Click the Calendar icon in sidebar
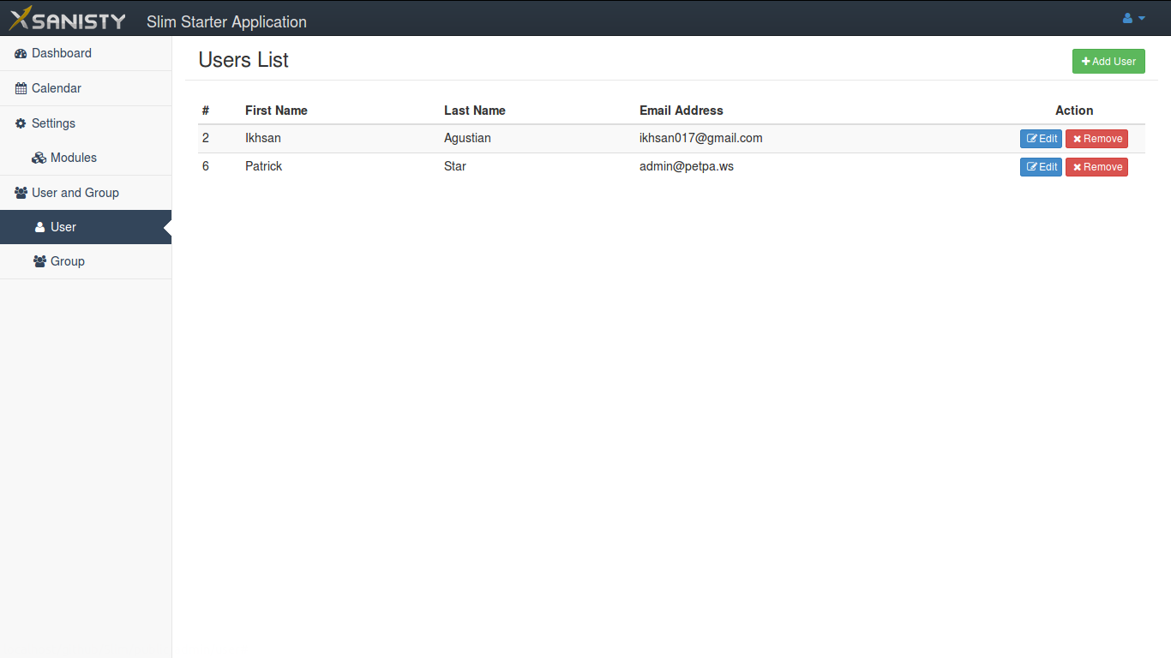The width and height of the screenshot is (1171, 658). [x=21, y=89]
